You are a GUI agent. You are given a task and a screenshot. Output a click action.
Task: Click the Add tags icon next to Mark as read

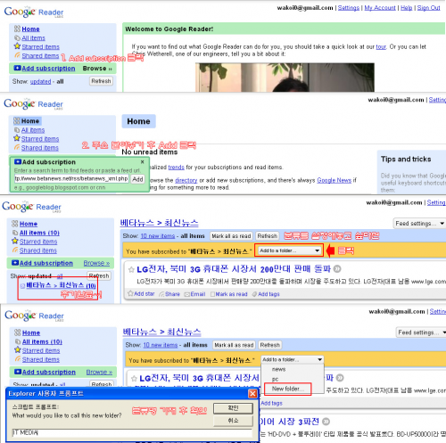[254, 294]
